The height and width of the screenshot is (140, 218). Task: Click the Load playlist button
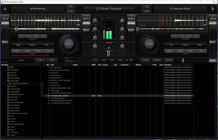click(40, 60)
